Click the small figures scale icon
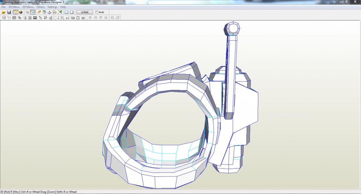361x194 pixels. [x=67, y=18]
